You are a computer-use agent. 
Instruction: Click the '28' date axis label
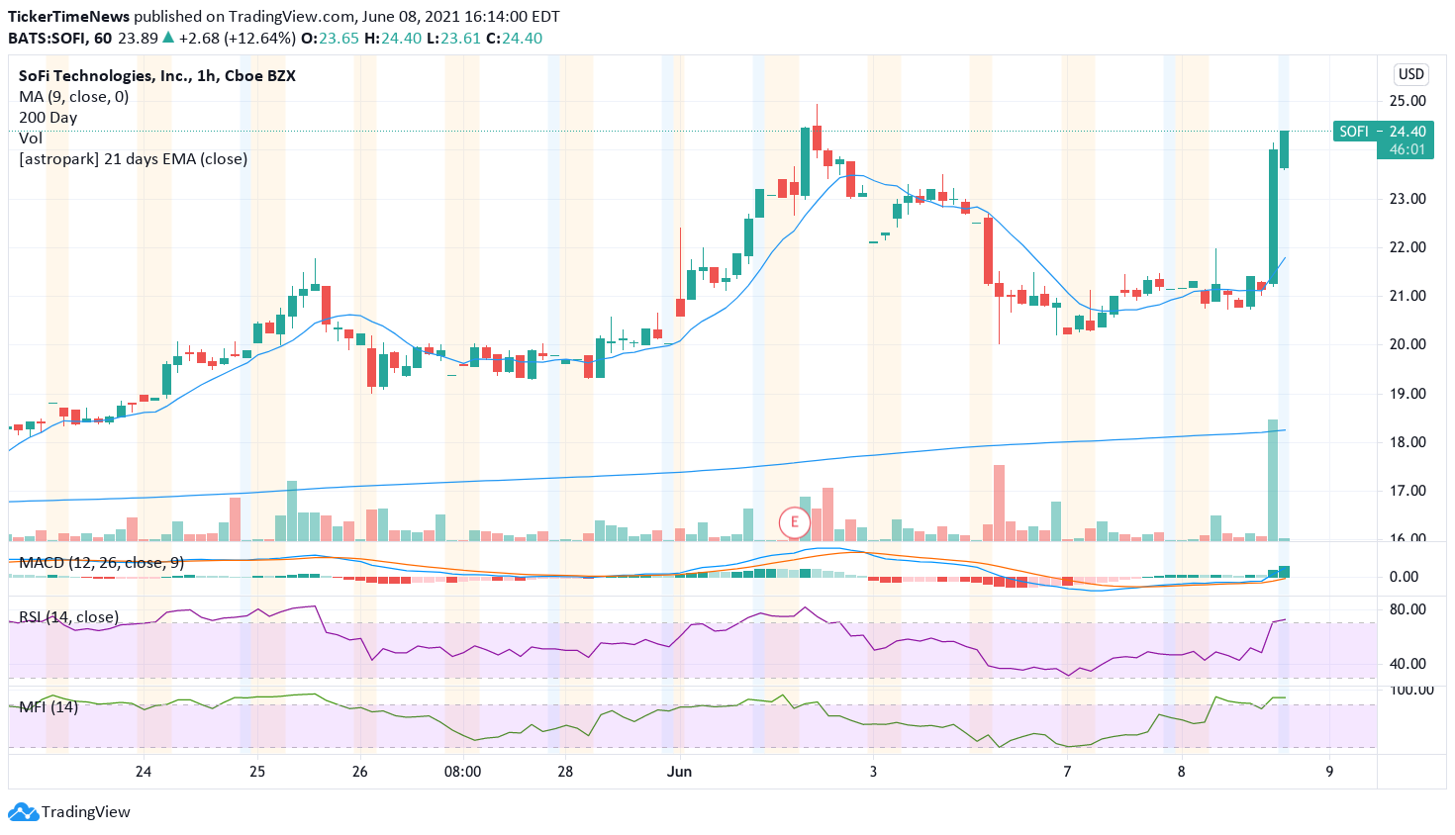565,772
